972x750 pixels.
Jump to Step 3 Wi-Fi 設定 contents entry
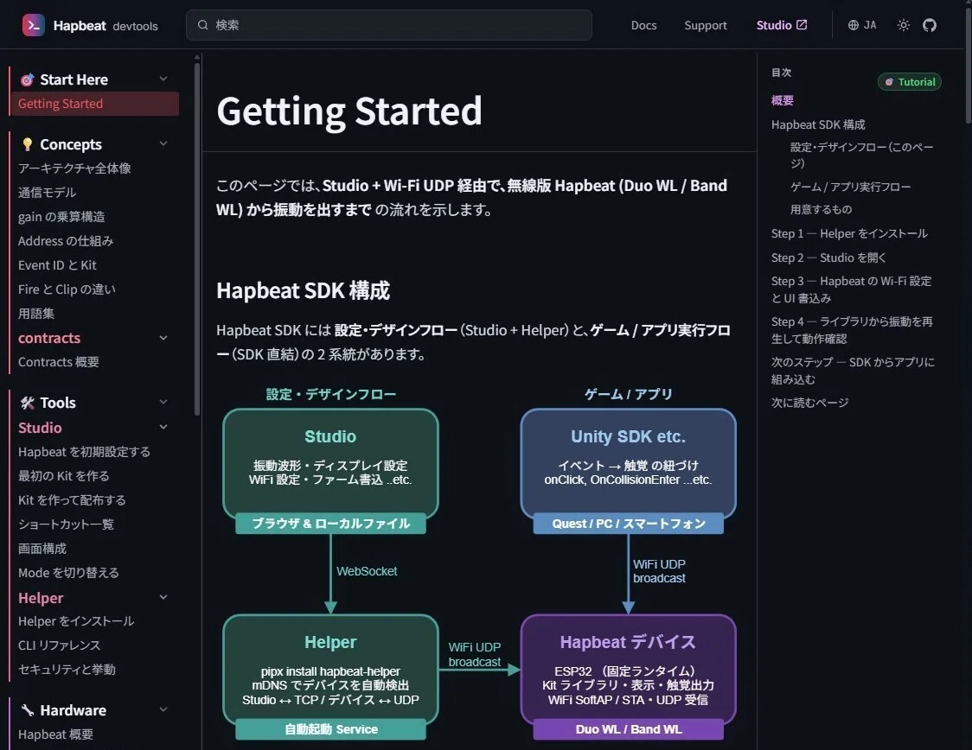851,289
